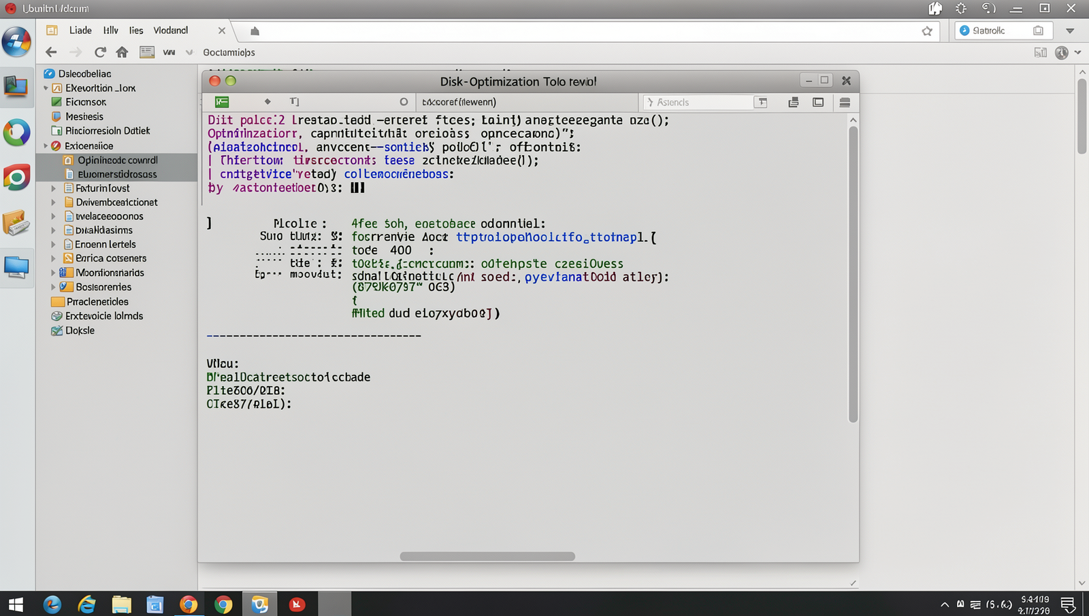Open notifications icon in system tray
The image size is (1089, 616).
click(1068, 604)
